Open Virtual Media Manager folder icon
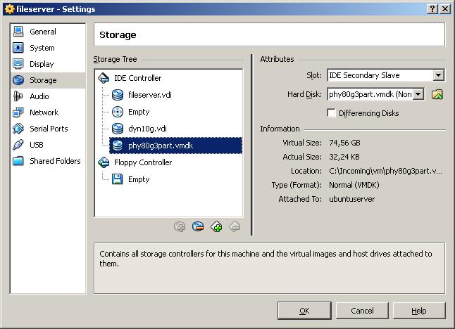455x329 pixels. tap(437, 94)
